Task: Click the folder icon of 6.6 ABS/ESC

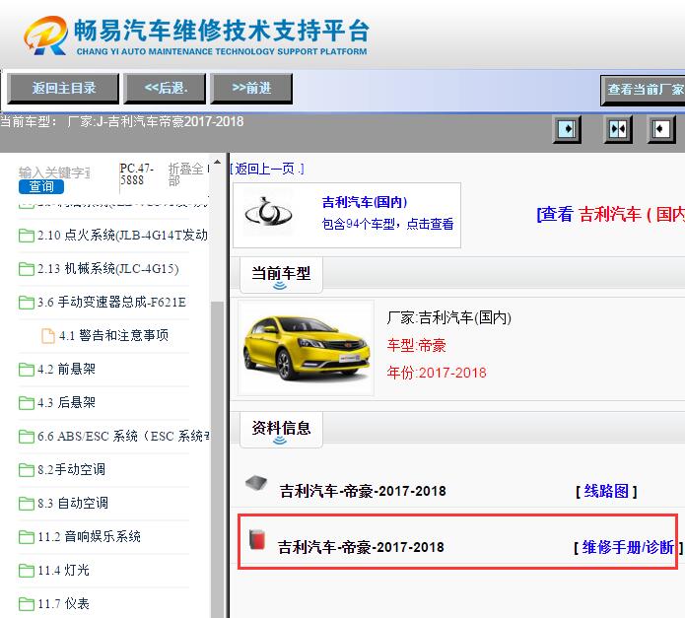Action: pyautogui.click(x=27, y=437)
